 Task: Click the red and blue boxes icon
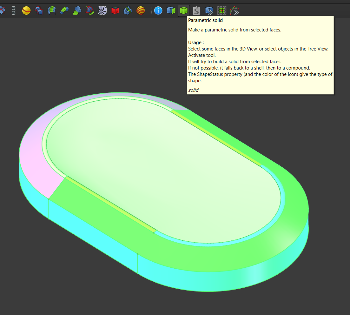pyautogui.click(x=39, y=11)
